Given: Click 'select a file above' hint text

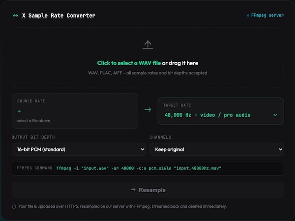Looking at the screenshot, I should pos(33,121).
